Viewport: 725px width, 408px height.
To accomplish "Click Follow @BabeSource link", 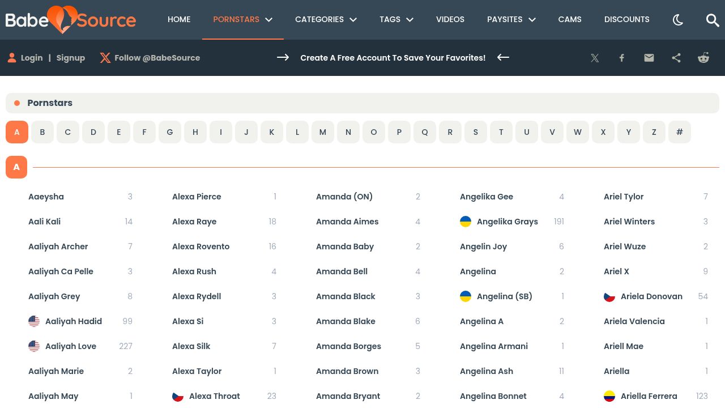I will [x=150, y=58].
